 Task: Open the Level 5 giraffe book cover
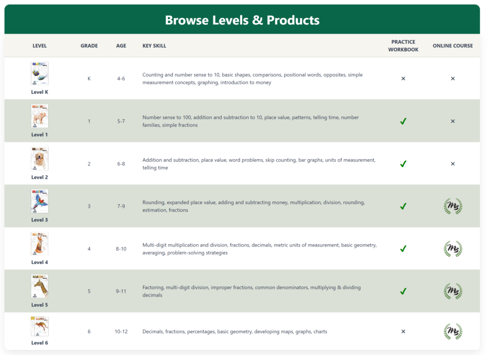click(40, 286)
